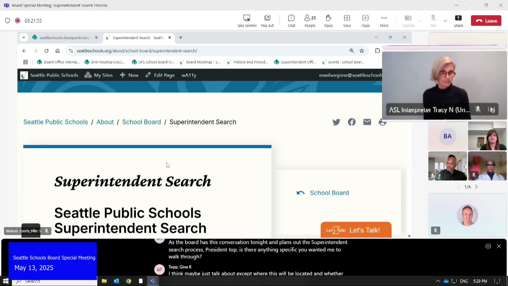The height and width of the screenshot is (286, 508).
Task: Click the browser address bar URL
Action: pyautogui.click(x=137, y=51)
